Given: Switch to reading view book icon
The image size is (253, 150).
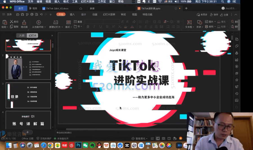Looking at the screenshot, I should click(169, 138).
